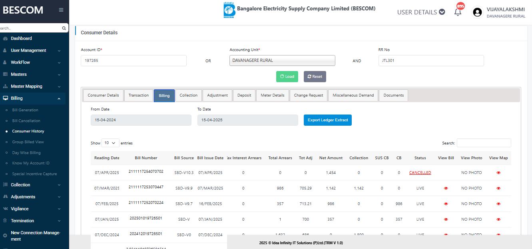Expand the USER DETAILS dropdown in header

click(421, 12)
